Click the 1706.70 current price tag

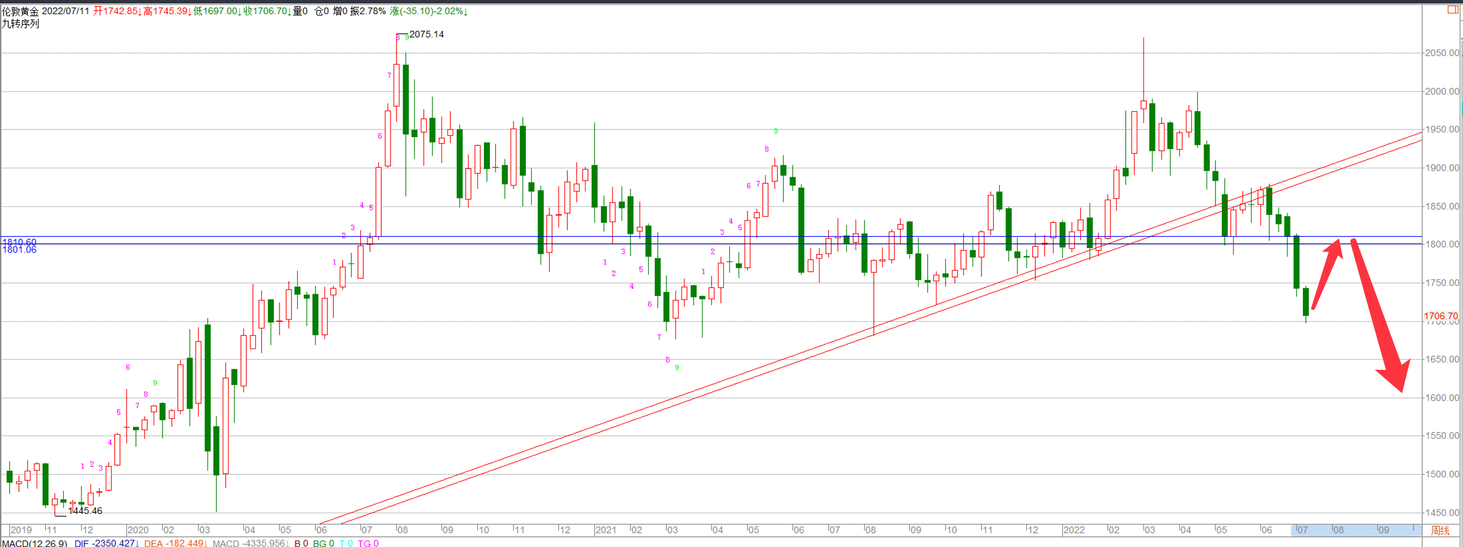point(1441,316)
